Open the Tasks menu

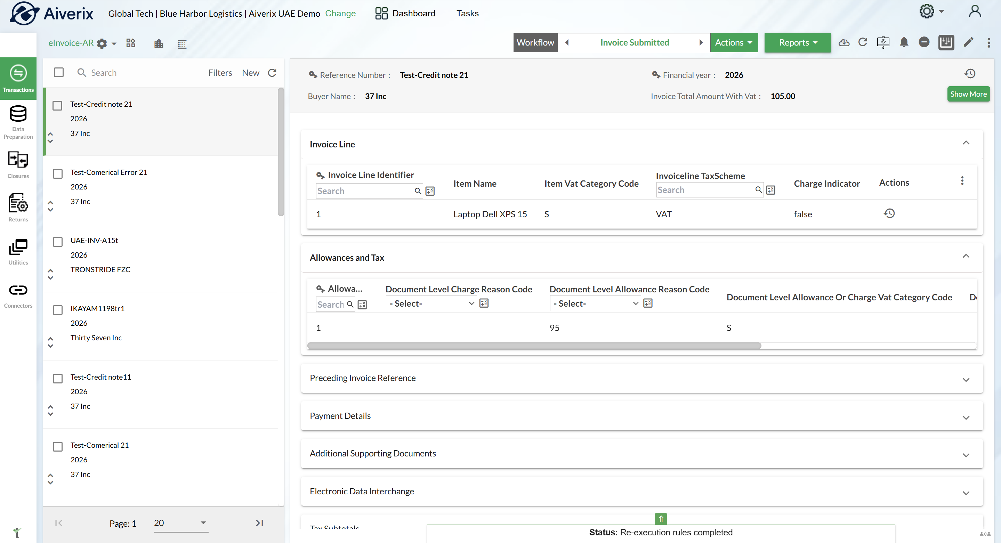pos(467,13)
